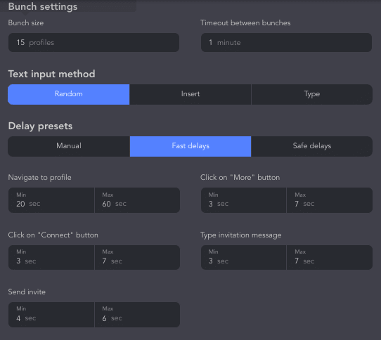Viewport: 381px width, 340px height.
Task: Edit the Timeout between bunches minute field
Action: [x=286, y=42]
